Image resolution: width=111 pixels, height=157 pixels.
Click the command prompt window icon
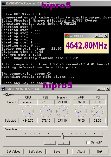3,3
